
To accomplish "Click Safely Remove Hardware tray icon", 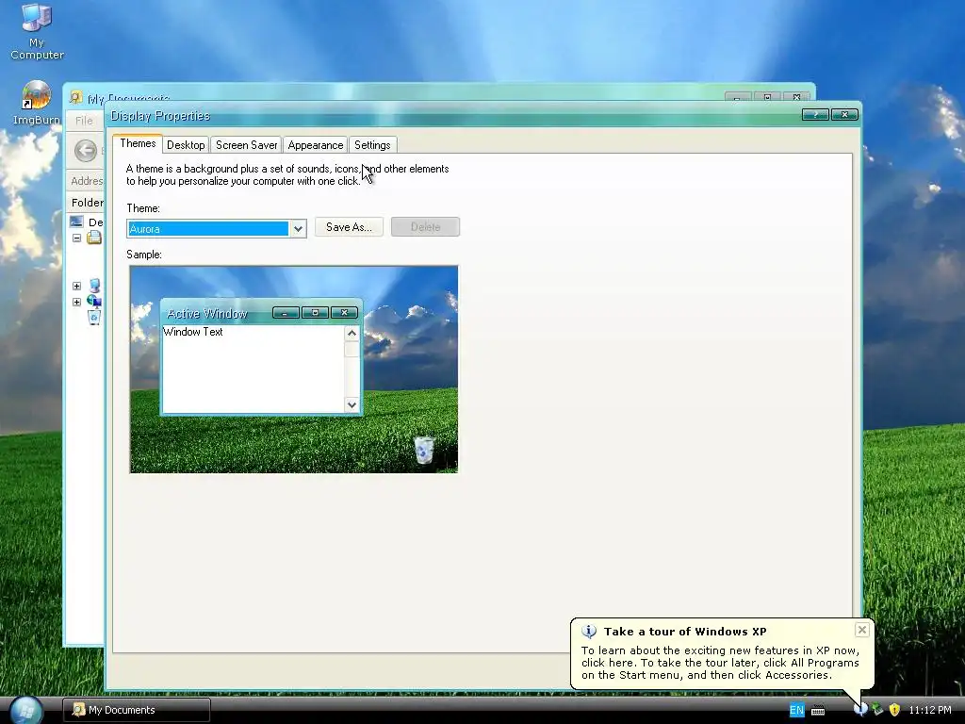I will [877, 710].
